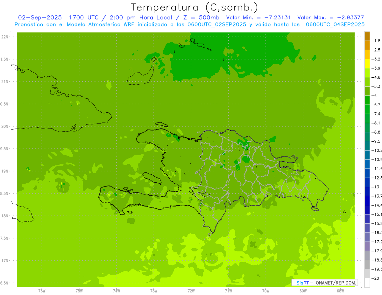
Task: Click the "1700 UTC" time text
Action: coord(84,18)
